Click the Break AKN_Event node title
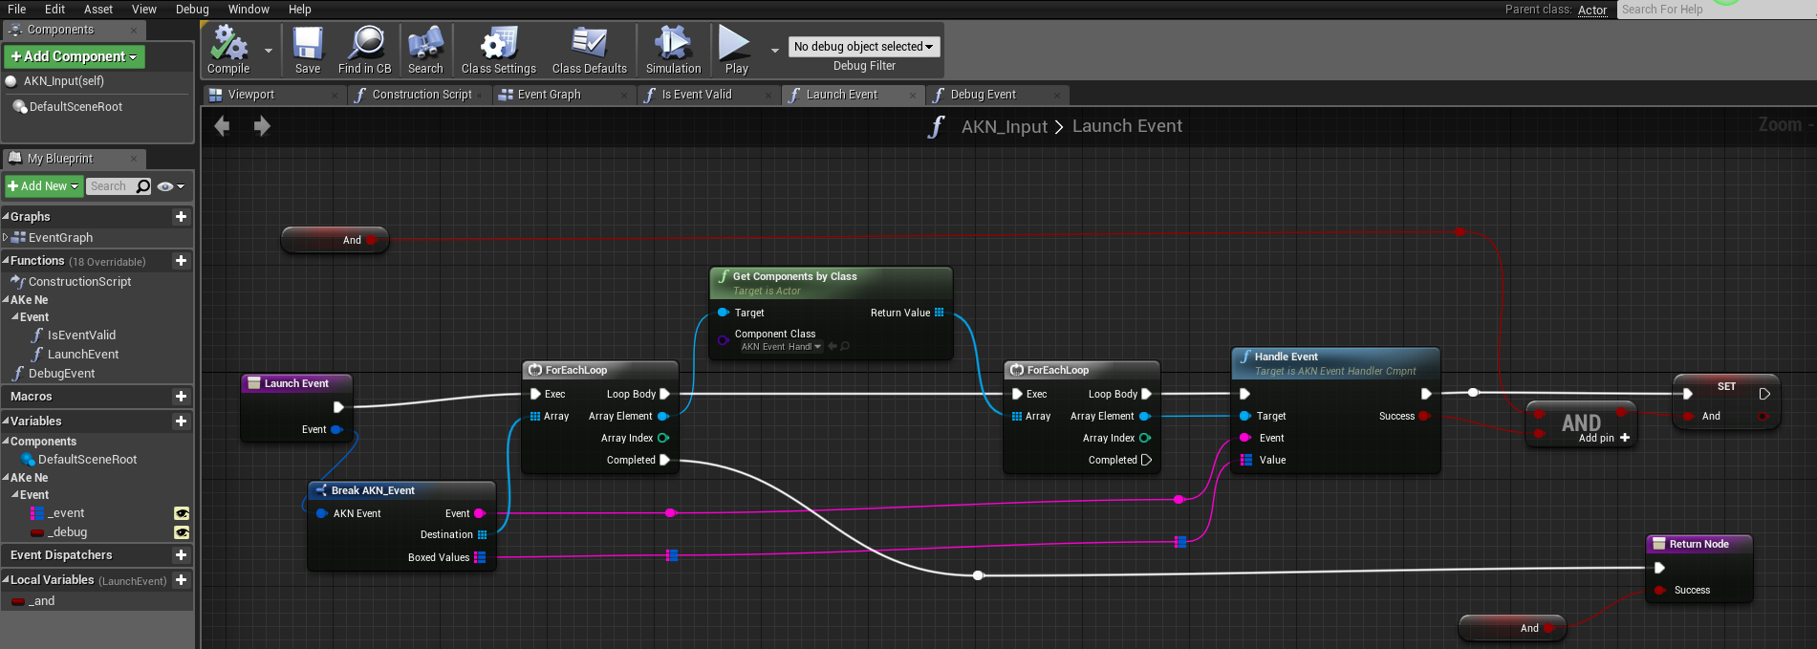The width and height of the screenshot is (1817, 649). [373, 490]
